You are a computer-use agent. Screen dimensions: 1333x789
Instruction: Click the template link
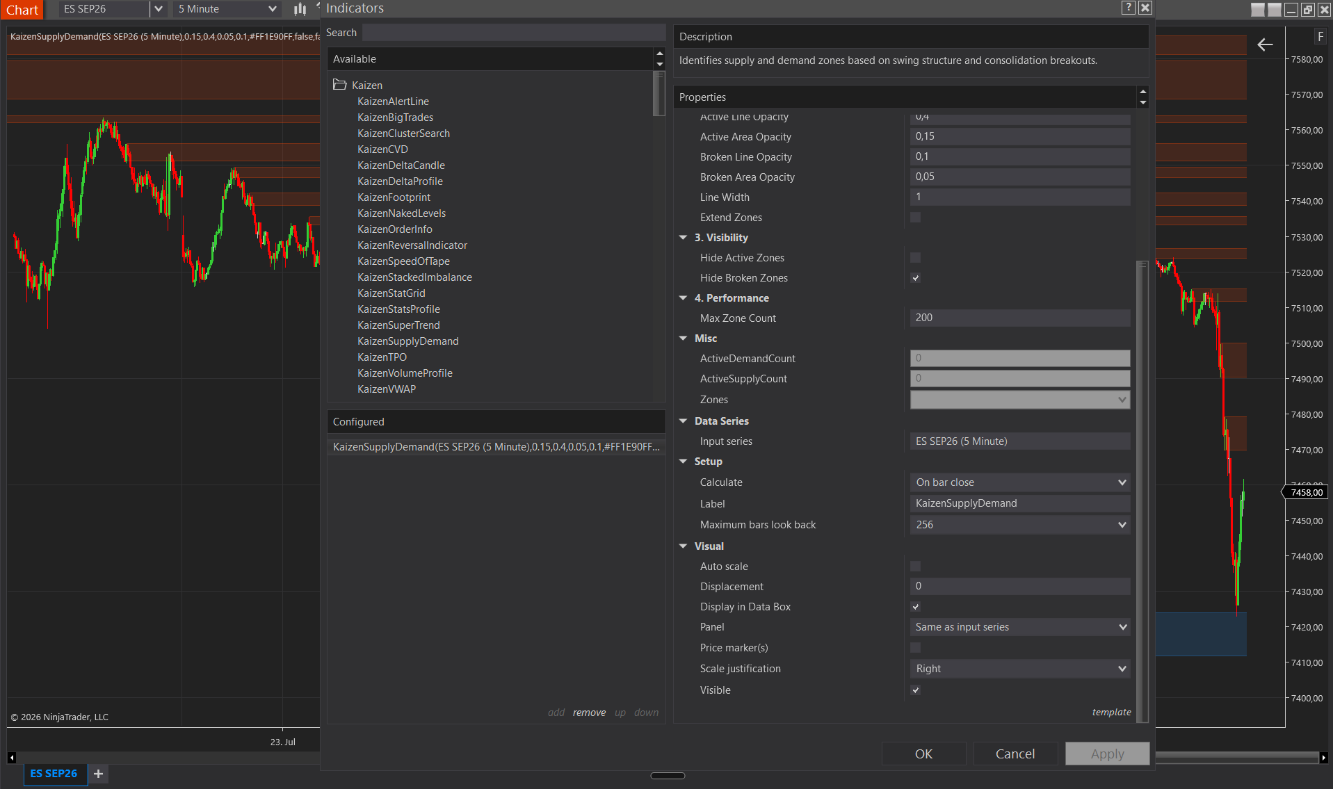1111,712
